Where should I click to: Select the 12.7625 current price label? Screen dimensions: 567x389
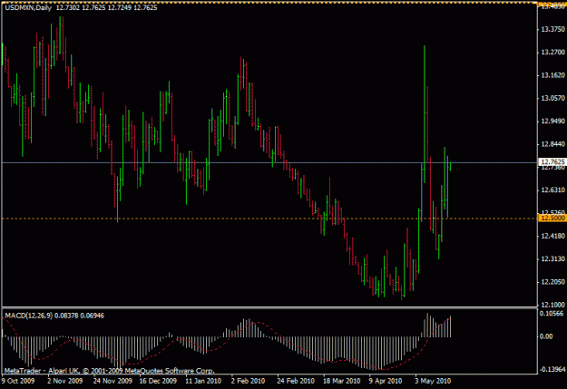coord(552,161)
